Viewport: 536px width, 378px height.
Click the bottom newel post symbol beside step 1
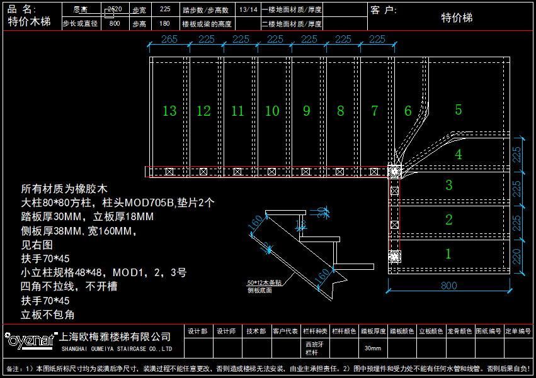click(x=394, y=257)
